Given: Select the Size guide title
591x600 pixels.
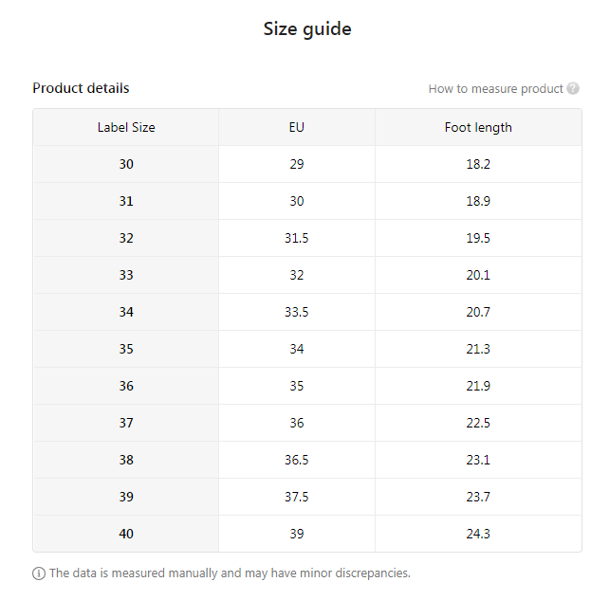Looking at the screenshot, I should (307, 29).
